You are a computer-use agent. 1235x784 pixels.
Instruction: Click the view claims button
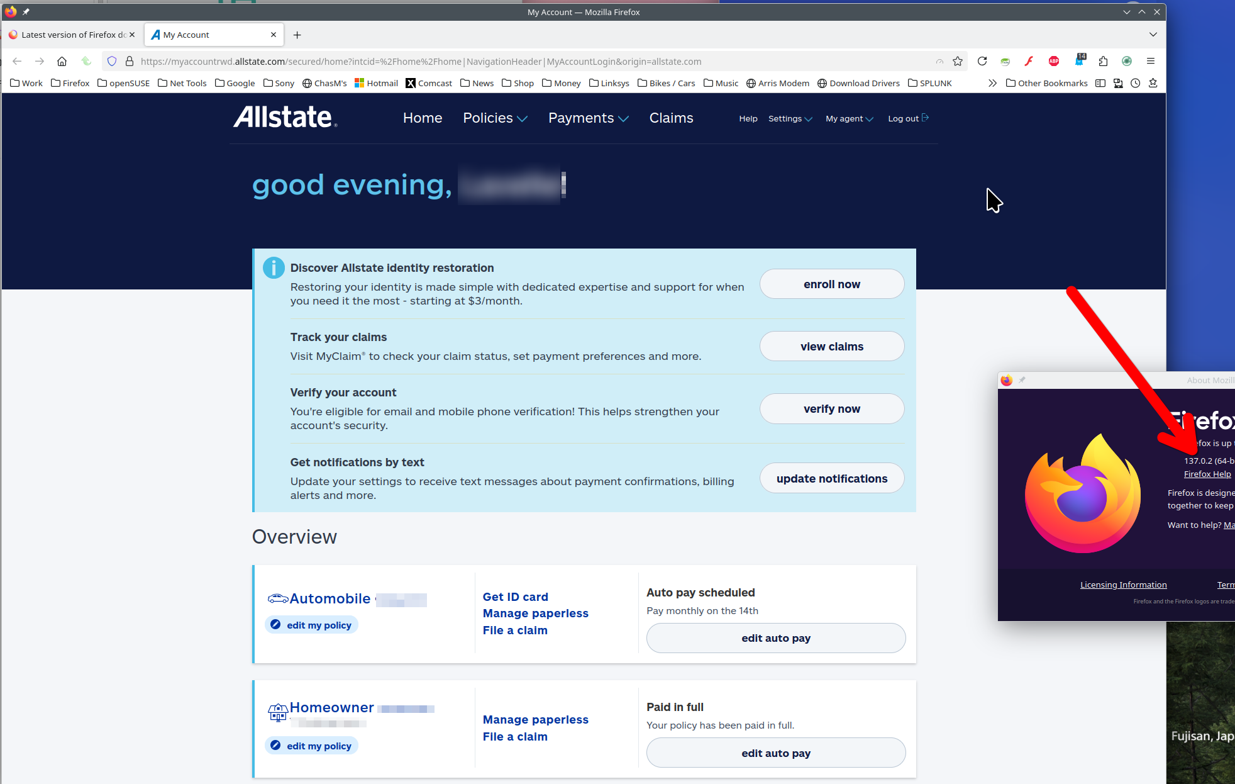(832, 346)
